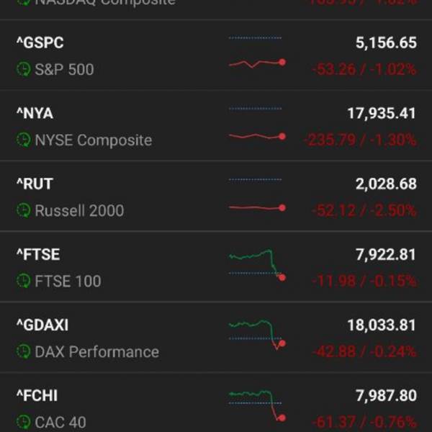Toggle the S&P 500 change value -53.26 / -1.02%
The width and height of the screenshot is (432, 432).
point(364,69)
